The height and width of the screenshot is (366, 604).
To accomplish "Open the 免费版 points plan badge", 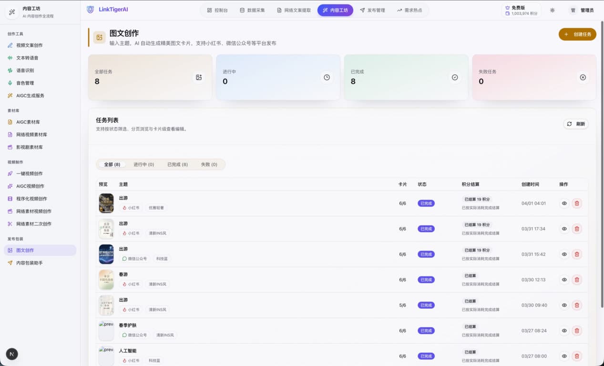I will tap(521, 10).
